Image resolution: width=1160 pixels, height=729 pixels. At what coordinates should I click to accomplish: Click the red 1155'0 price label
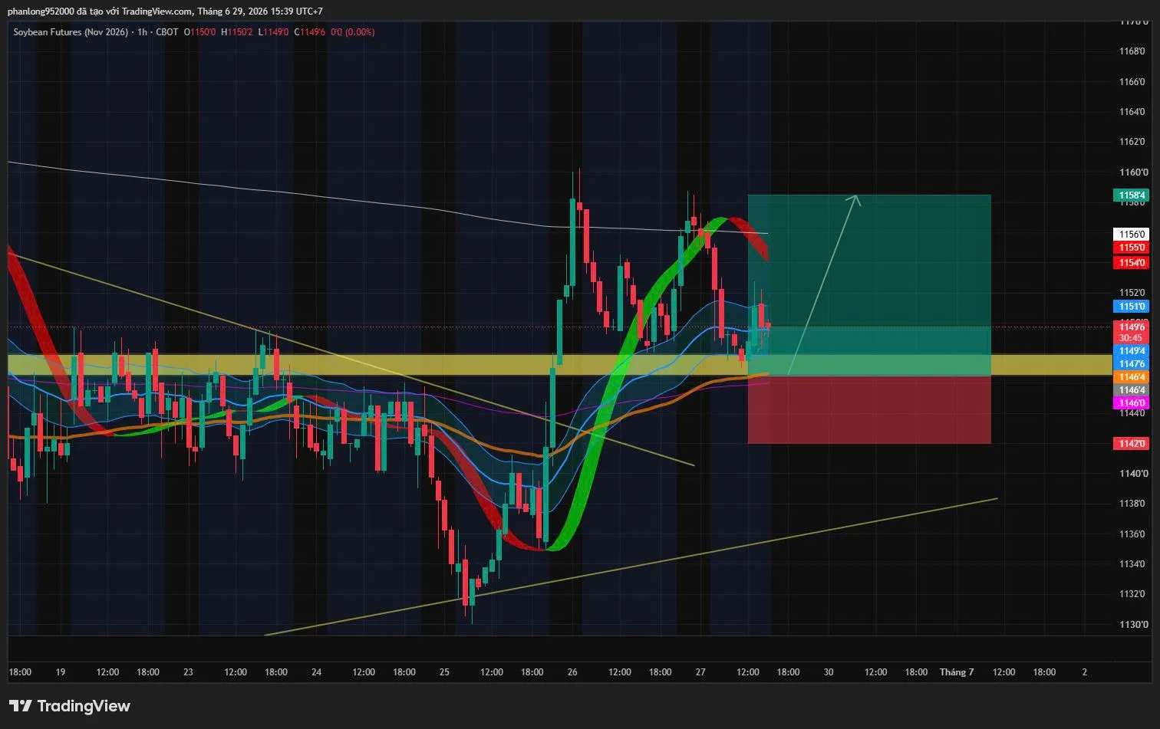click(x=1131, y=248)
